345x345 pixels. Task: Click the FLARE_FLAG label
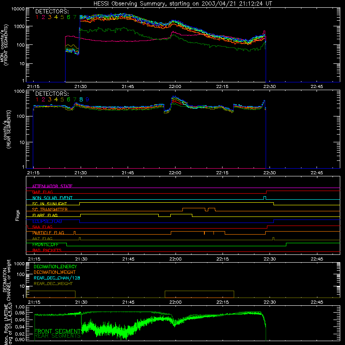point(45,215)
